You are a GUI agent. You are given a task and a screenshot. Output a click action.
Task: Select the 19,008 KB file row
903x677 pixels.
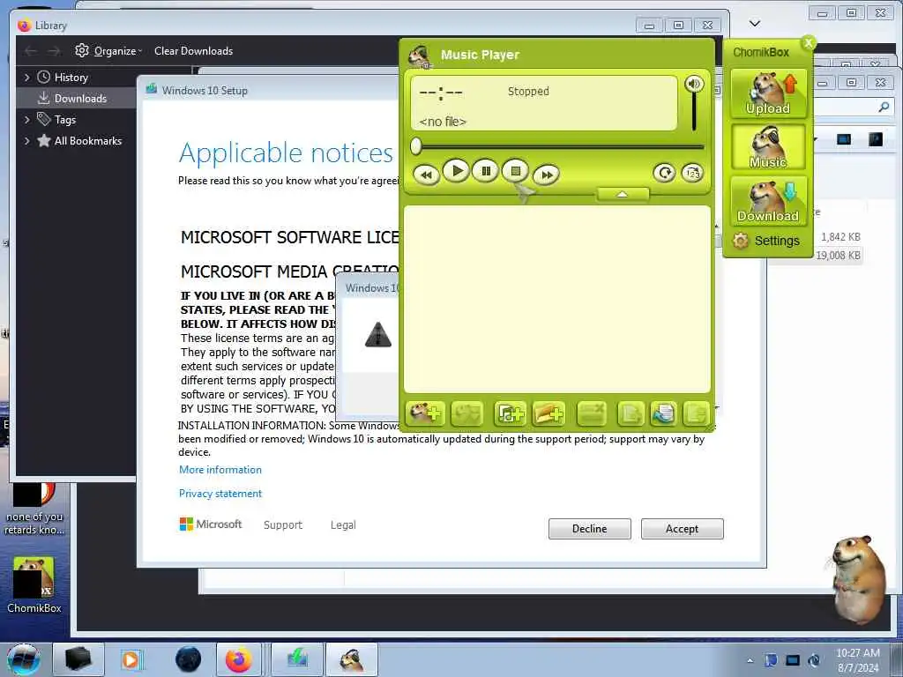[x=838, y=255]
